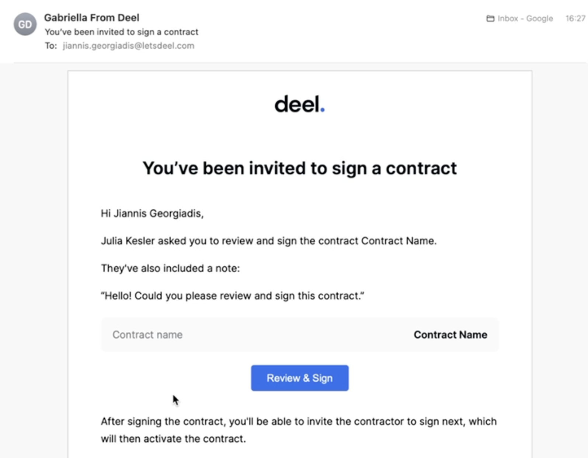Click the gray Contract name label

[147, 335]
